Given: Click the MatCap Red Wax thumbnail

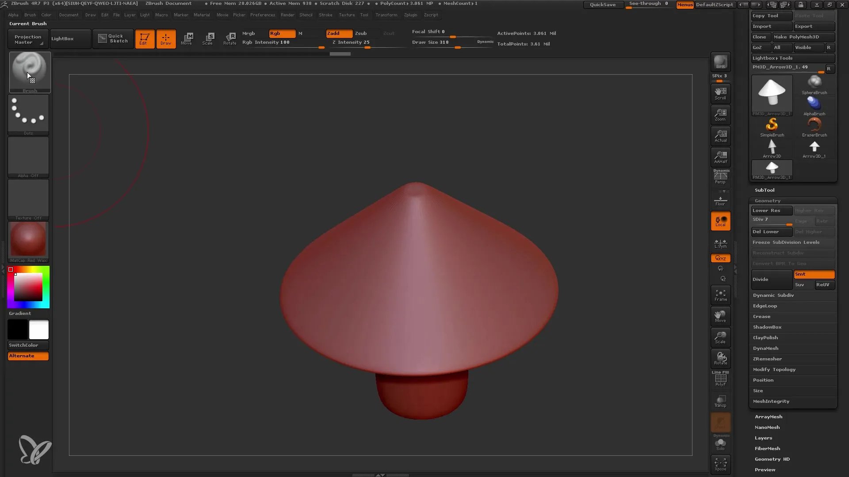Looking at the screenshot, I should pos(27,241).
